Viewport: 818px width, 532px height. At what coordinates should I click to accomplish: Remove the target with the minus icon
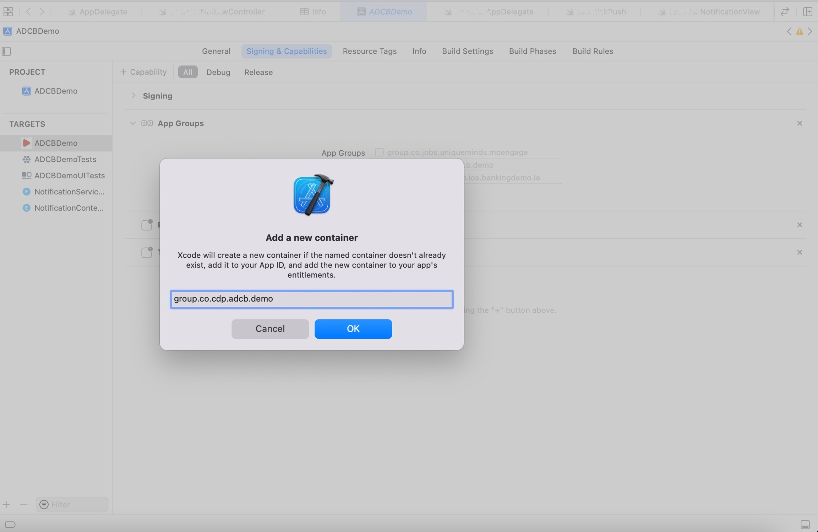(23, 504)
